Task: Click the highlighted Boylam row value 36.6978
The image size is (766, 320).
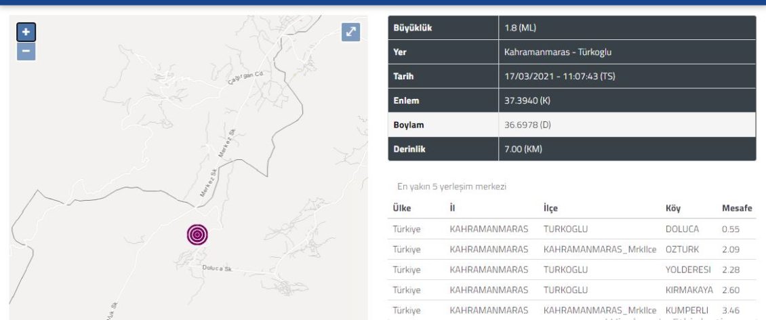Action: 527,125
